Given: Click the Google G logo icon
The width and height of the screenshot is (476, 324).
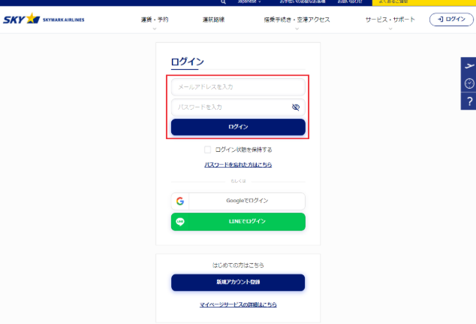Looking at the screenshot, I should point(180,201).
